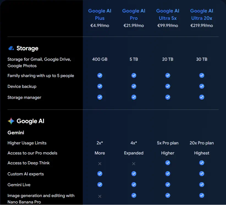Click the 4x* usage limit value
Viewport: 226px width, 205px height.
coord(134,143)
